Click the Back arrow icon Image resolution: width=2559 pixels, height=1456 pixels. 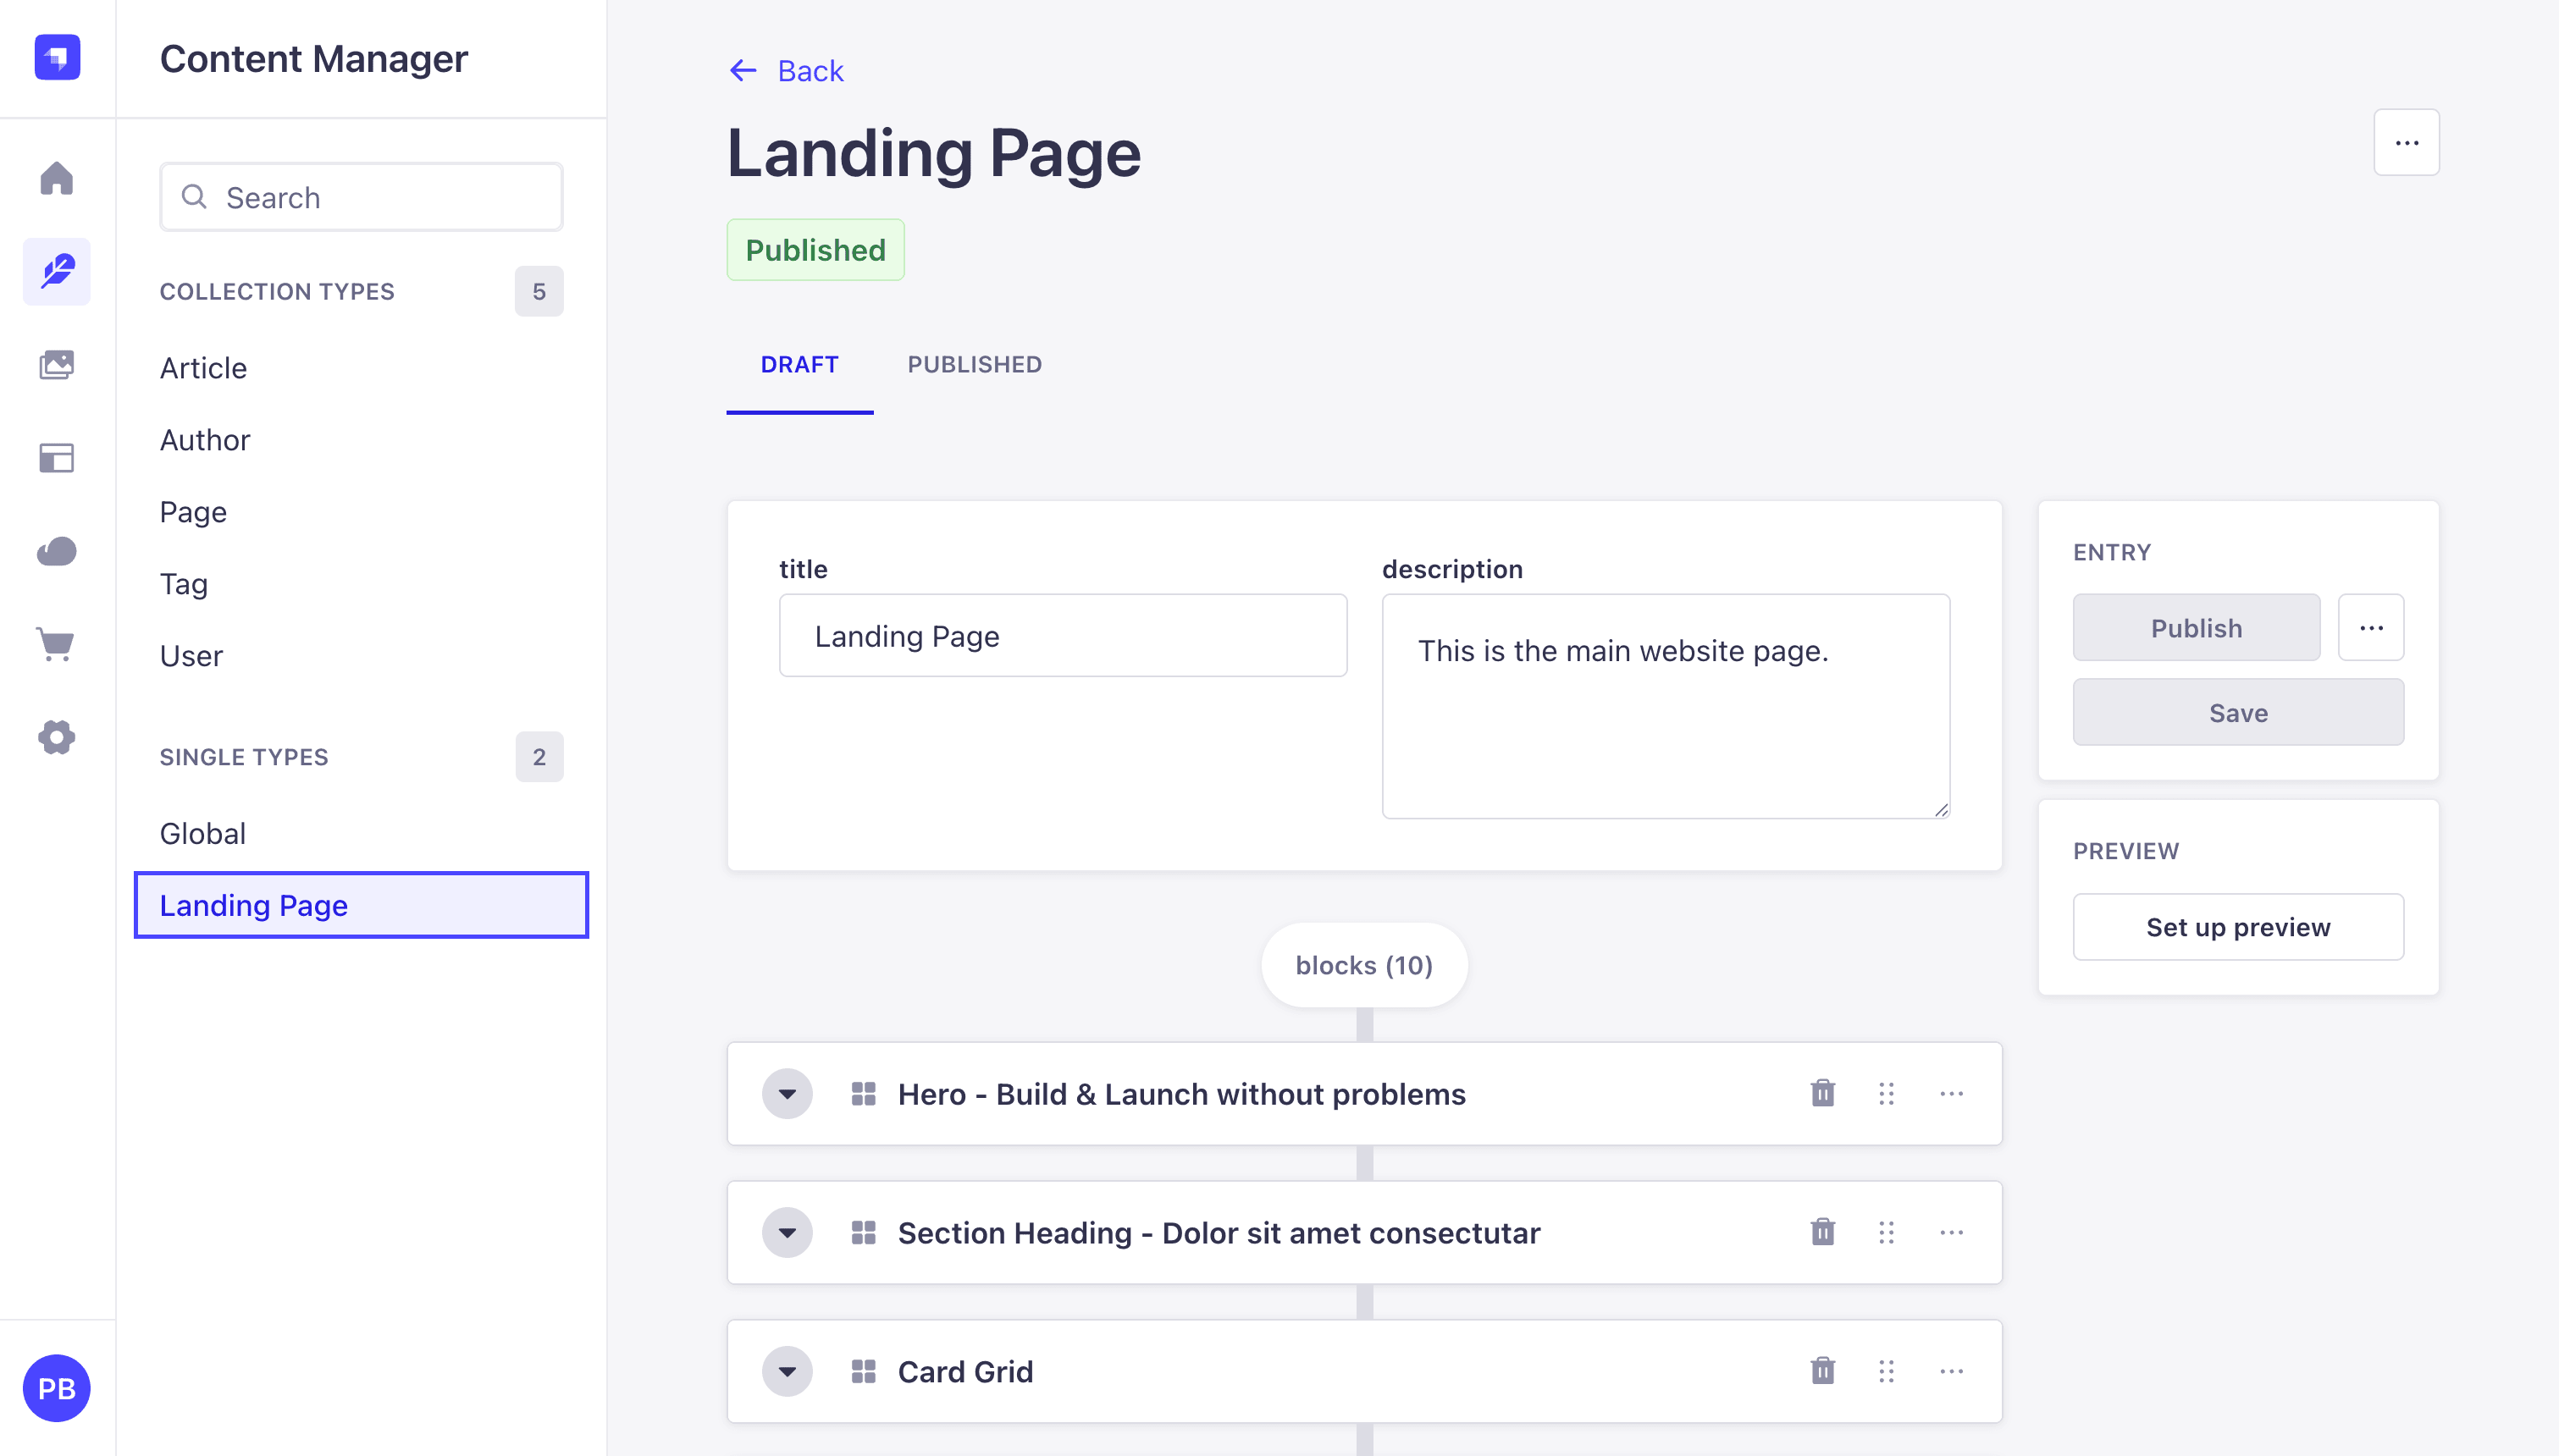click(743, 71)
